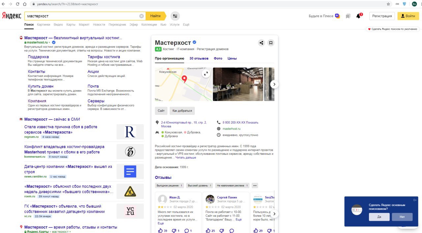422x233 pixels.
Task: Click in the Yandex search input field
Action: [82, 16]
